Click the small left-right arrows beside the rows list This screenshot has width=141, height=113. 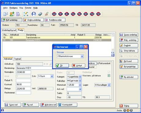pyautogui.click(x=113, y=53)
